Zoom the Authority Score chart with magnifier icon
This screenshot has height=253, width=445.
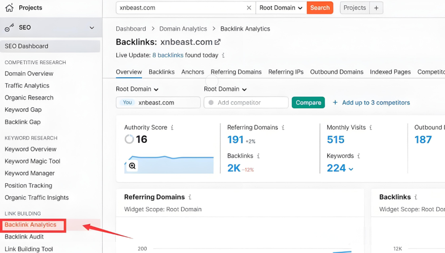[132, 166]
